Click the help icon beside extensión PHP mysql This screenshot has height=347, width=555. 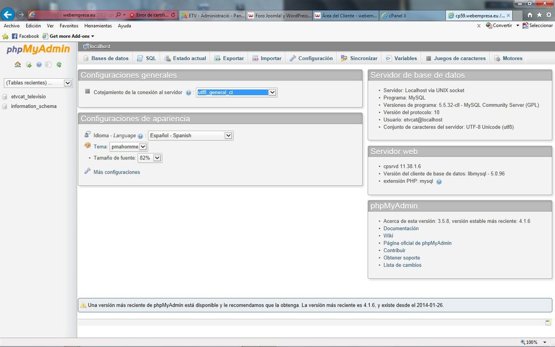[x=439, y=182]
